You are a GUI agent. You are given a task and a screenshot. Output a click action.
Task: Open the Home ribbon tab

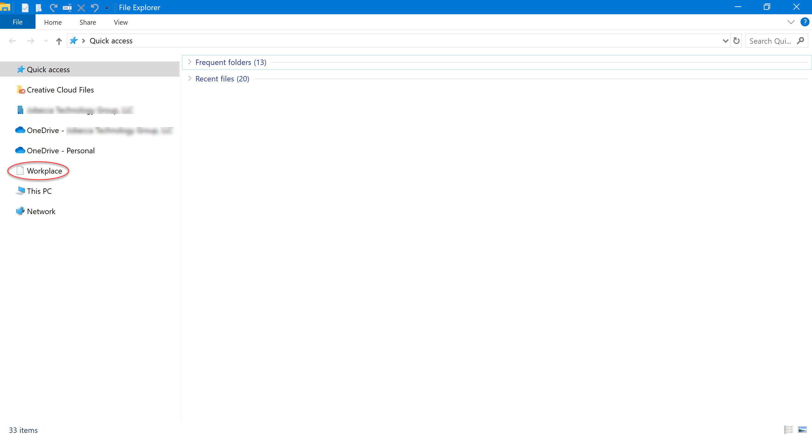[53, 22]
